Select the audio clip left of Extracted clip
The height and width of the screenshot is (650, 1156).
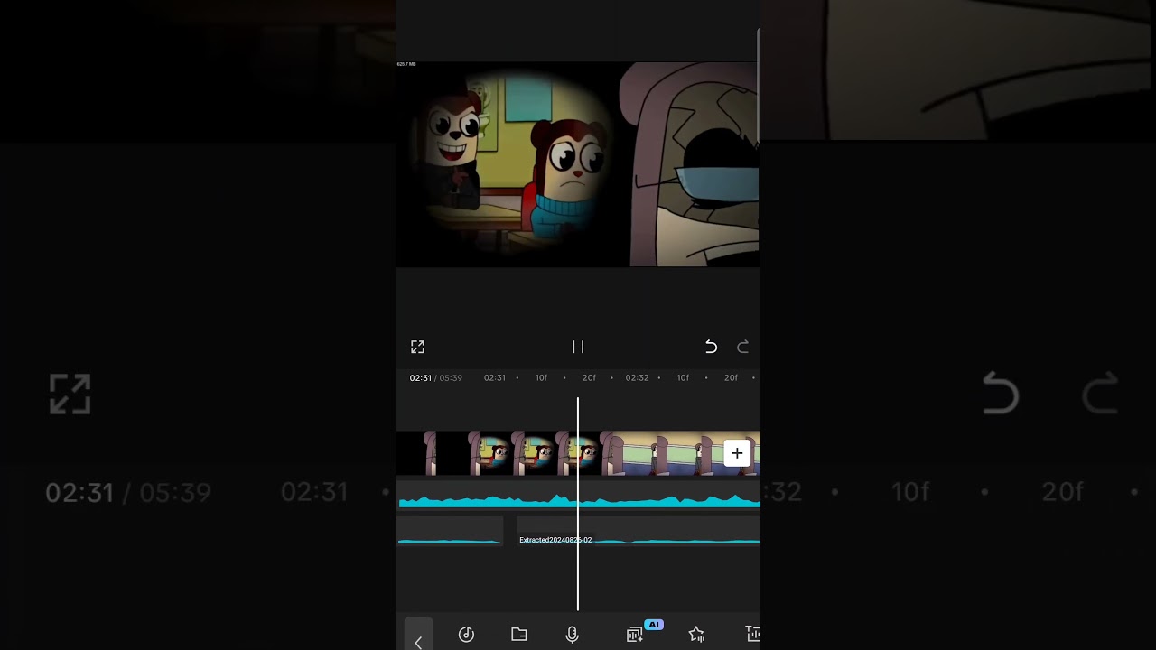[449, 533]
